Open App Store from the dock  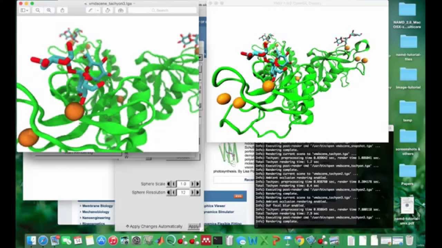point(101,240)
